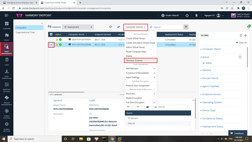This screenshot has height=142, width=252.
Task: Open Global Settings gear
Action: coord(6,127)
